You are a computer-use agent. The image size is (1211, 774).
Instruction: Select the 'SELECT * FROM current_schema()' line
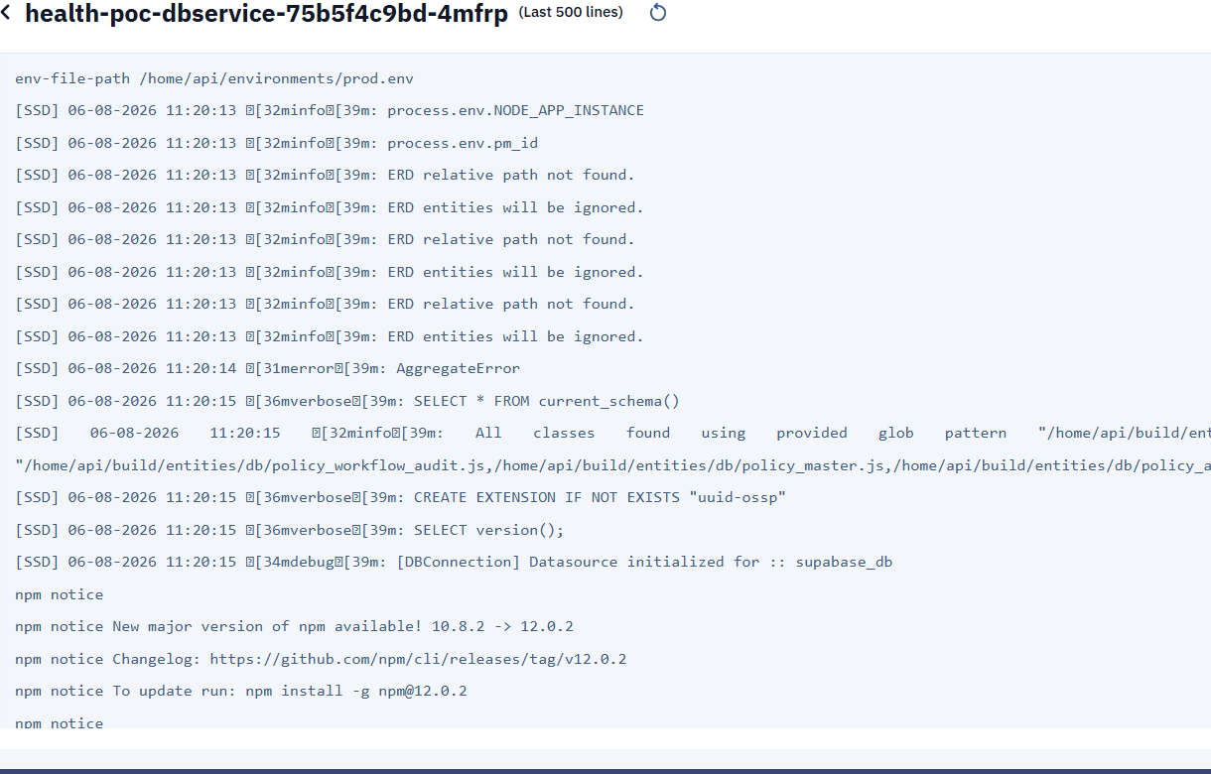(347, 401)
